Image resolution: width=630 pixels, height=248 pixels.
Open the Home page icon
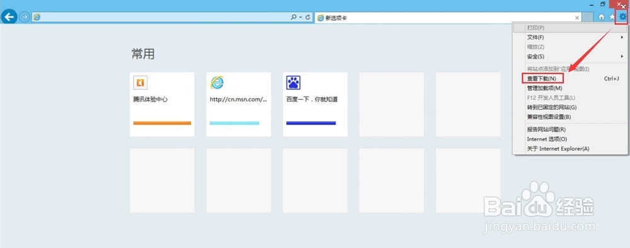[x=602, y=17]
